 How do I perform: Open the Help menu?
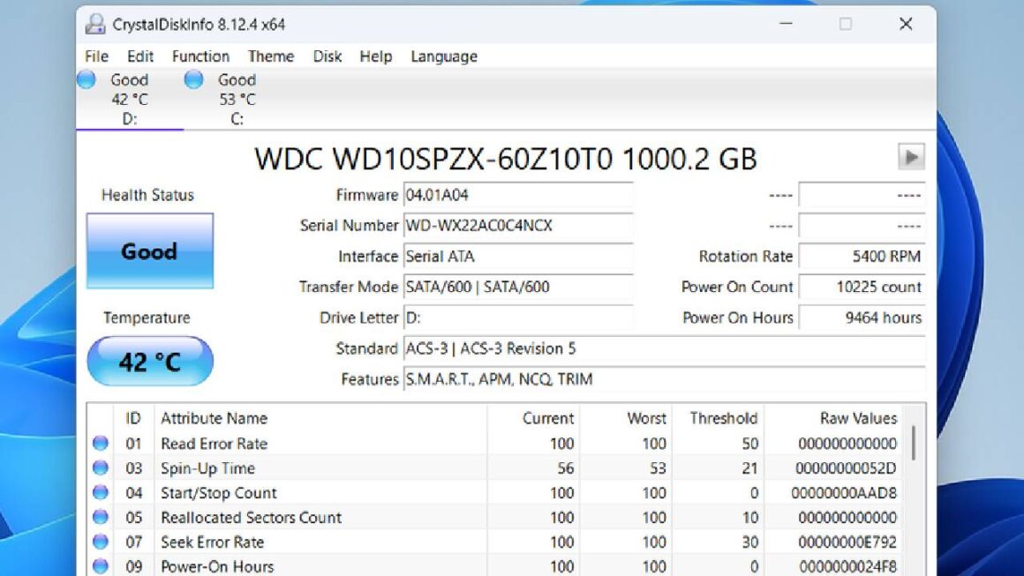(375, 56)
